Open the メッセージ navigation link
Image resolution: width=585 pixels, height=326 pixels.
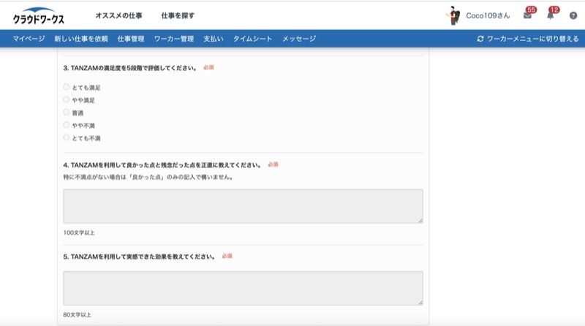tap(299, 39)
